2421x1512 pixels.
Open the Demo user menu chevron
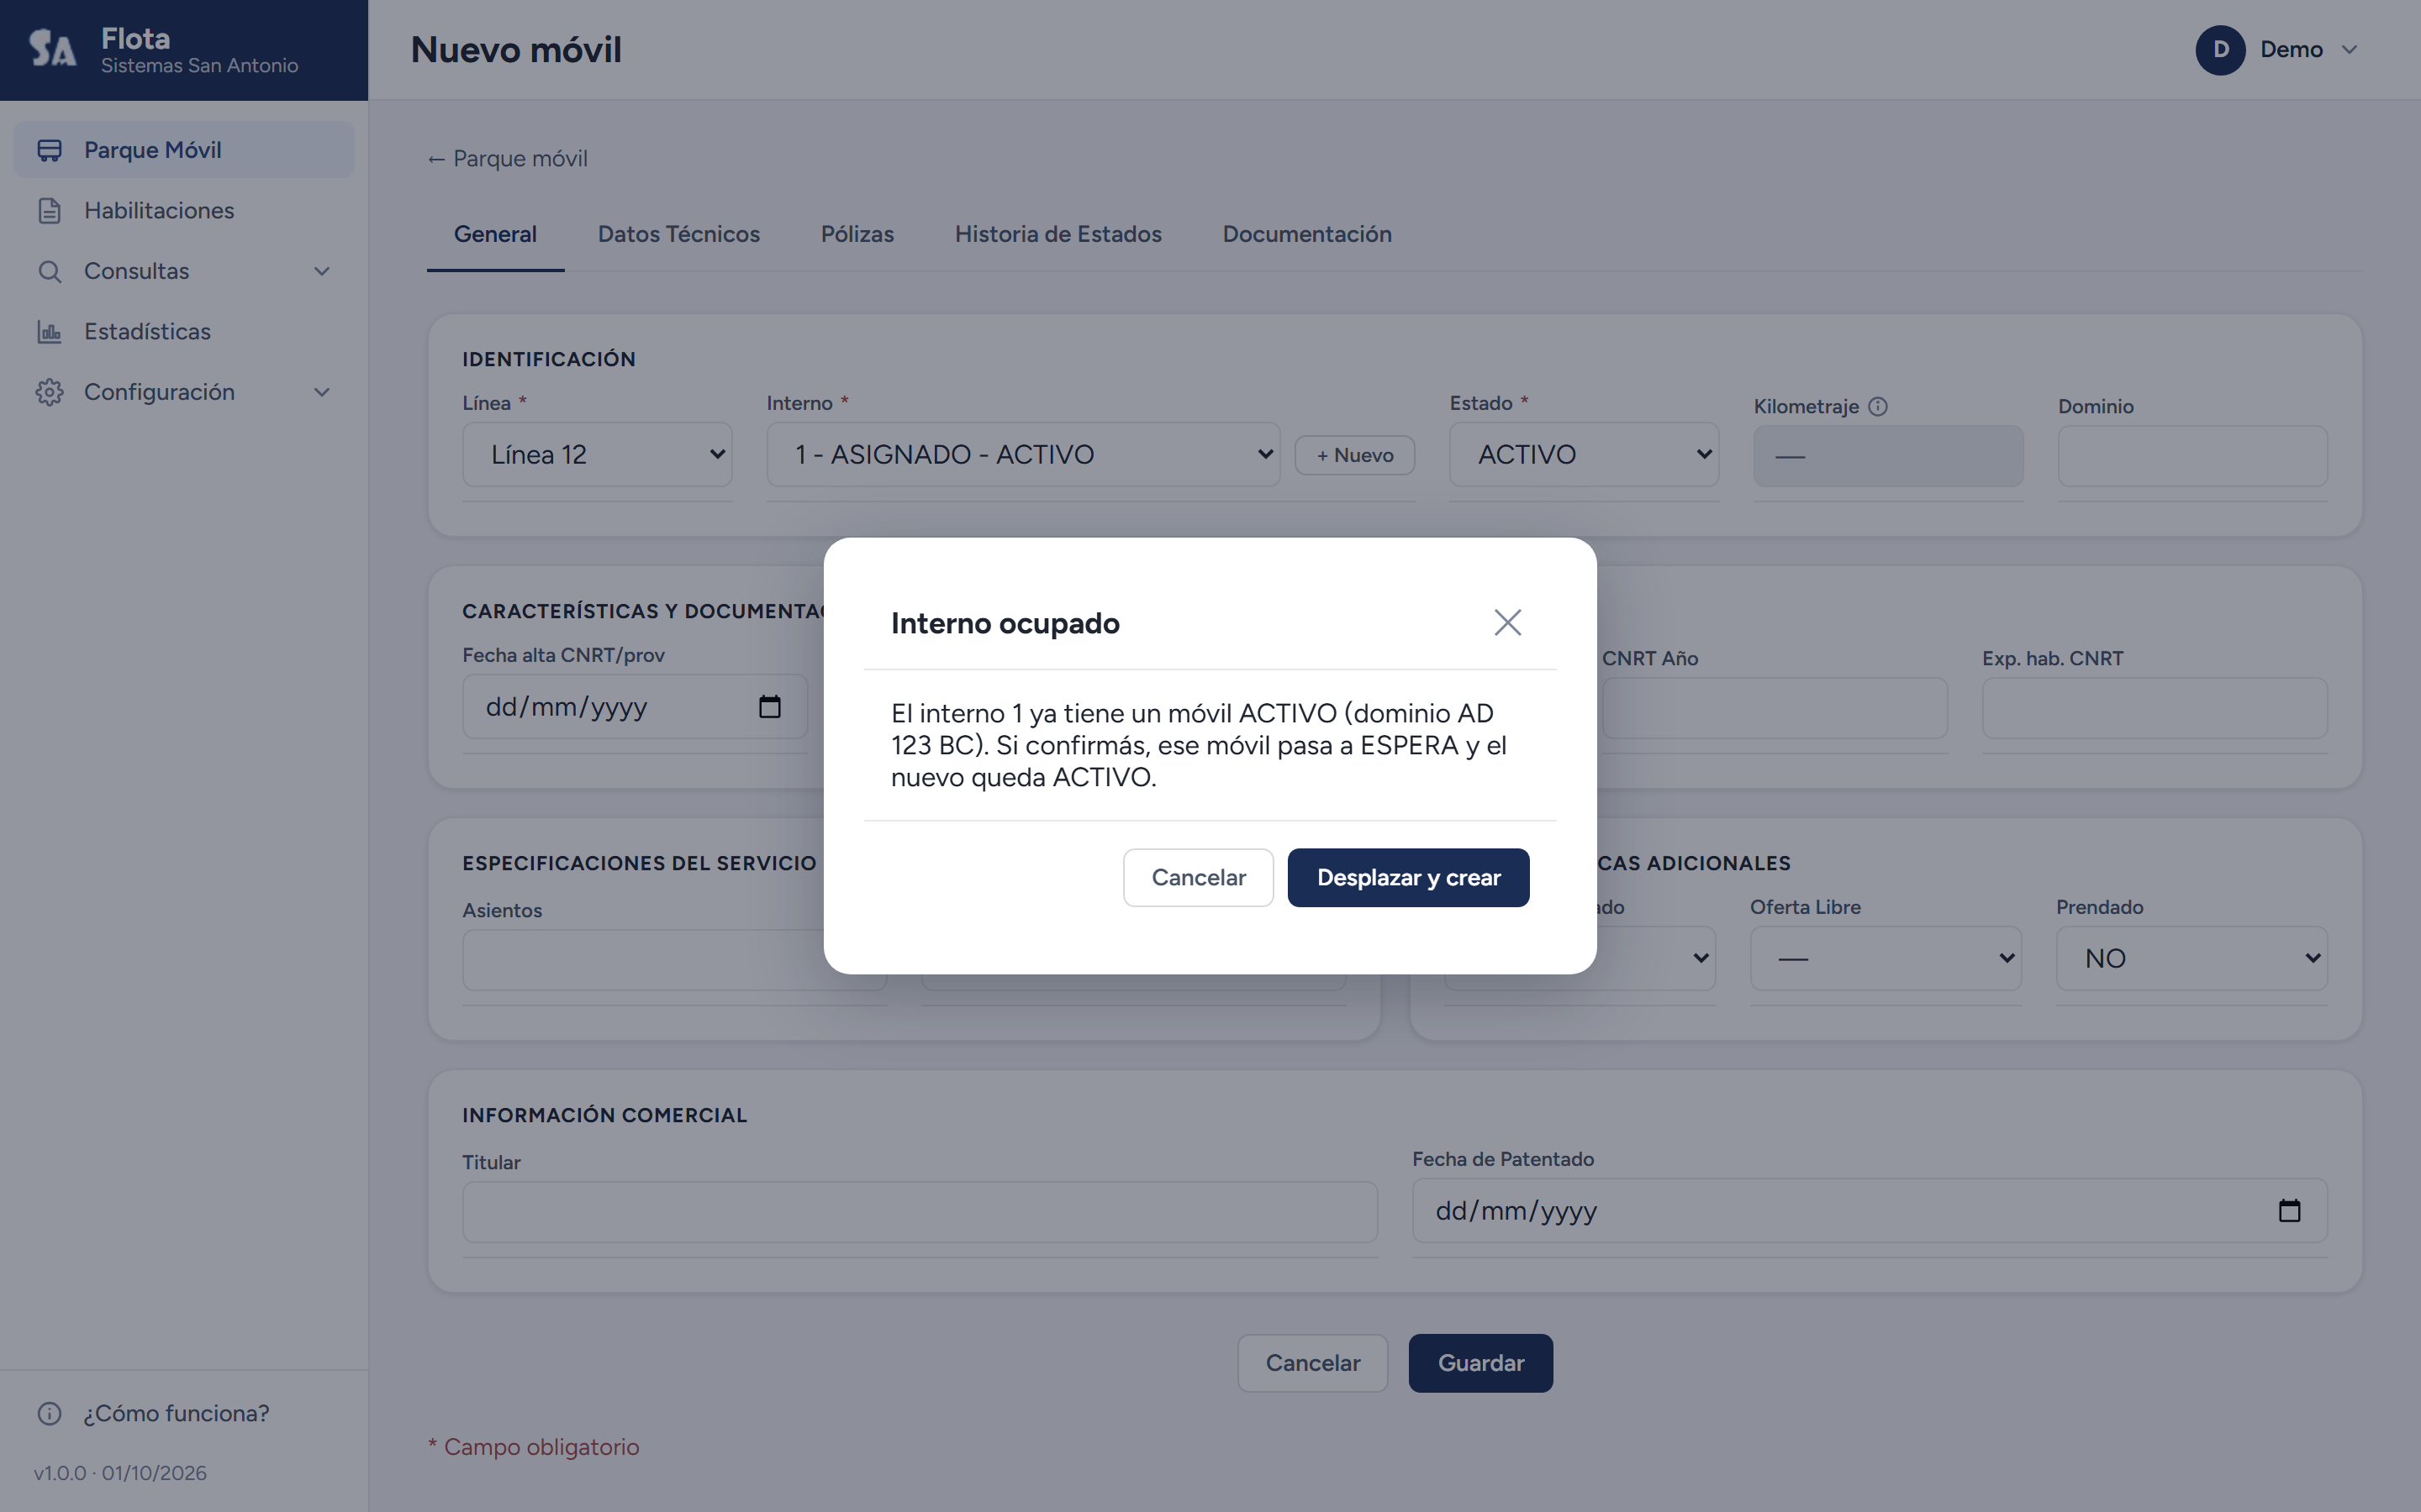2350,50
